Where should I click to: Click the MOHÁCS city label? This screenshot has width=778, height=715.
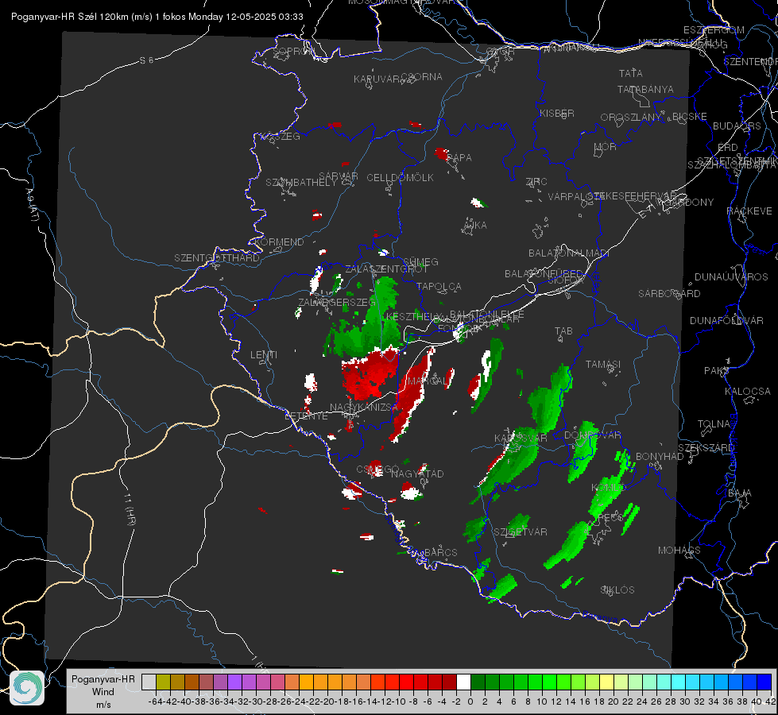679,551
